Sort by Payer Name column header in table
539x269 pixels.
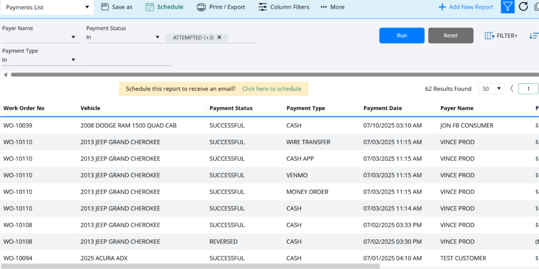(457, 108)
